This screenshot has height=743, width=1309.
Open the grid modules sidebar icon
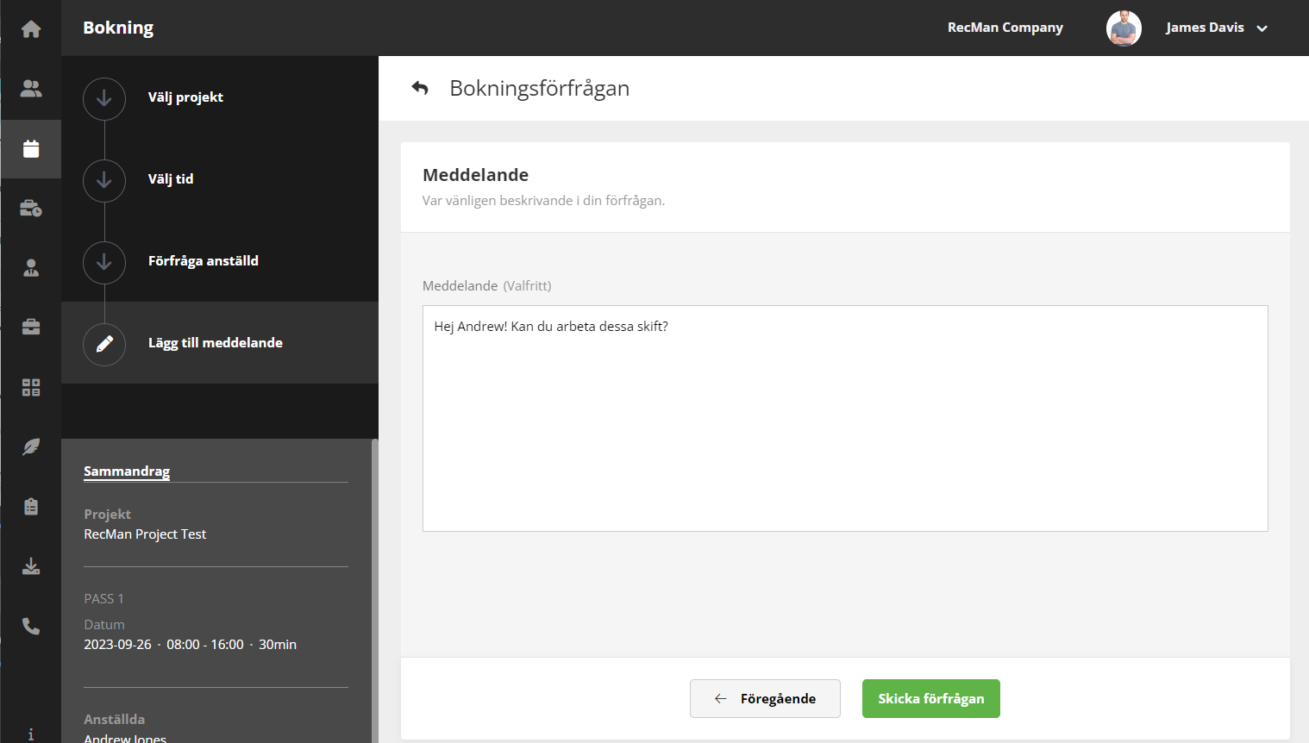pyautogui.click(x=31, y=387)
